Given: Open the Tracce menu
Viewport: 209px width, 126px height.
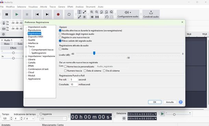Looking at the screenshot, I should pyautogui.click(x=53, y=6).
